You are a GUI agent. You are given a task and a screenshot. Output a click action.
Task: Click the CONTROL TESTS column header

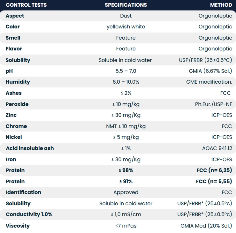tap(26, 5)
